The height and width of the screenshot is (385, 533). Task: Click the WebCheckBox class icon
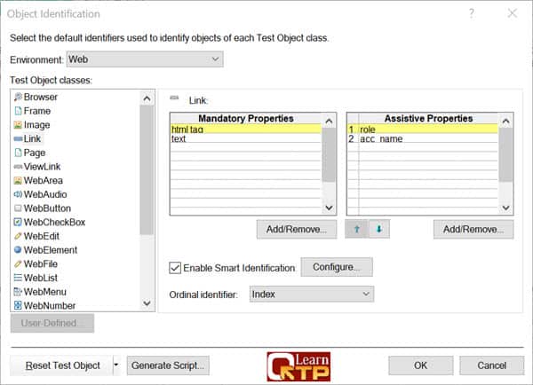tap(18, 223)
